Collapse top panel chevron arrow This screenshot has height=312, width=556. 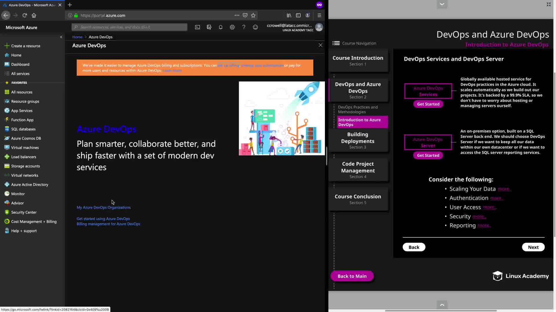click(442, 4)
